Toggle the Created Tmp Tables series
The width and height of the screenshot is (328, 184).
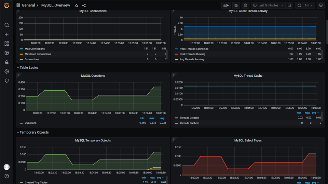[36, 183]
